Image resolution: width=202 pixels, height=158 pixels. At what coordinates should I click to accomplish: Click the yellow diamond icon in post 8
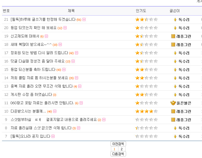[175, 128]
